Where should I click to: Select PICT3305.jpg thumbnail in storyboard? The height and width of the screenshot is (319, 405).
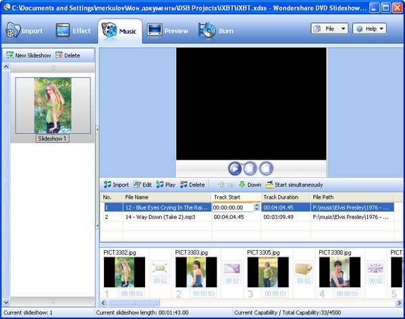point(268,272)
